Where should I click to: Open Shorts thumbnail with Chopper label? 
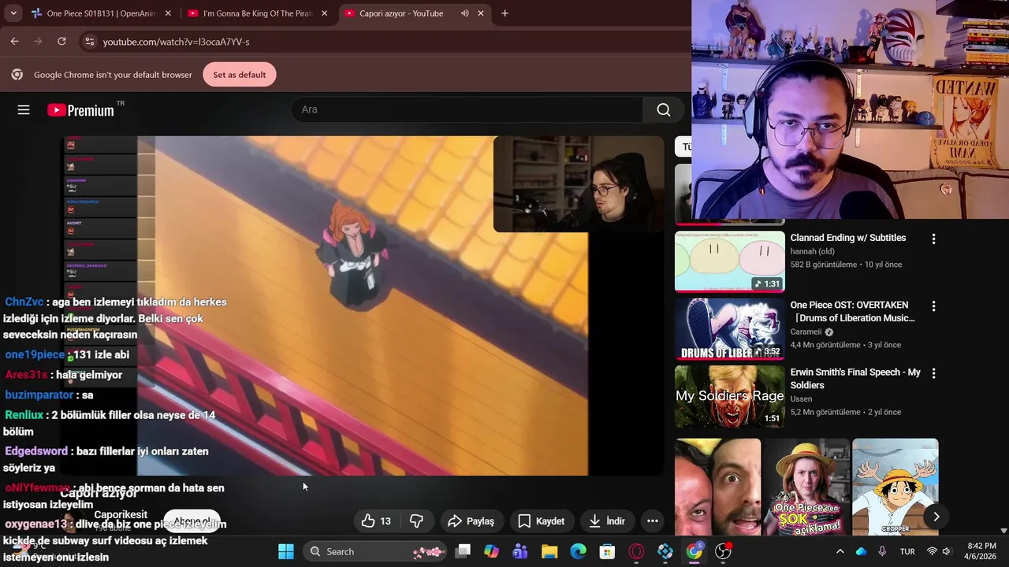click(895, 487)
